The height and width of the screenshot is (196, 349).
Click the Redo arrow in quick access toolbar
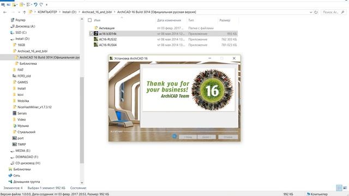[41, 4]
